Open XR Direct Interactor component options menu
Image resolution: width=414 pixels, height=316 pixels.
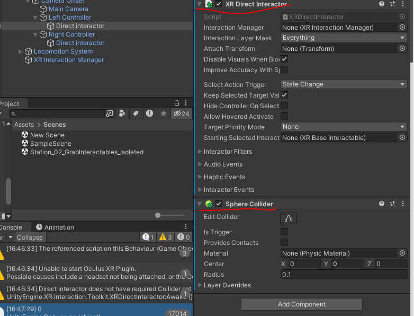coord(403,4)
